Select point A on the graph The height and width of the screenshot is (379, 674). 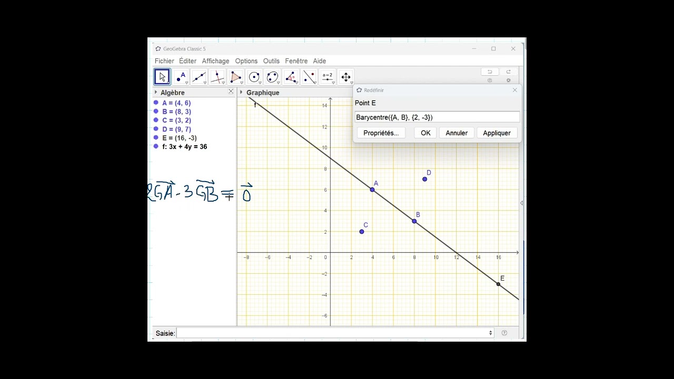[372, 189]
